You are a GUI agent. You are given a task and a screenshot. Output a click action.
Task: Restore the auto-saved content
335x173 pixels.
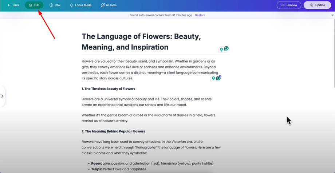coord(200,15)
